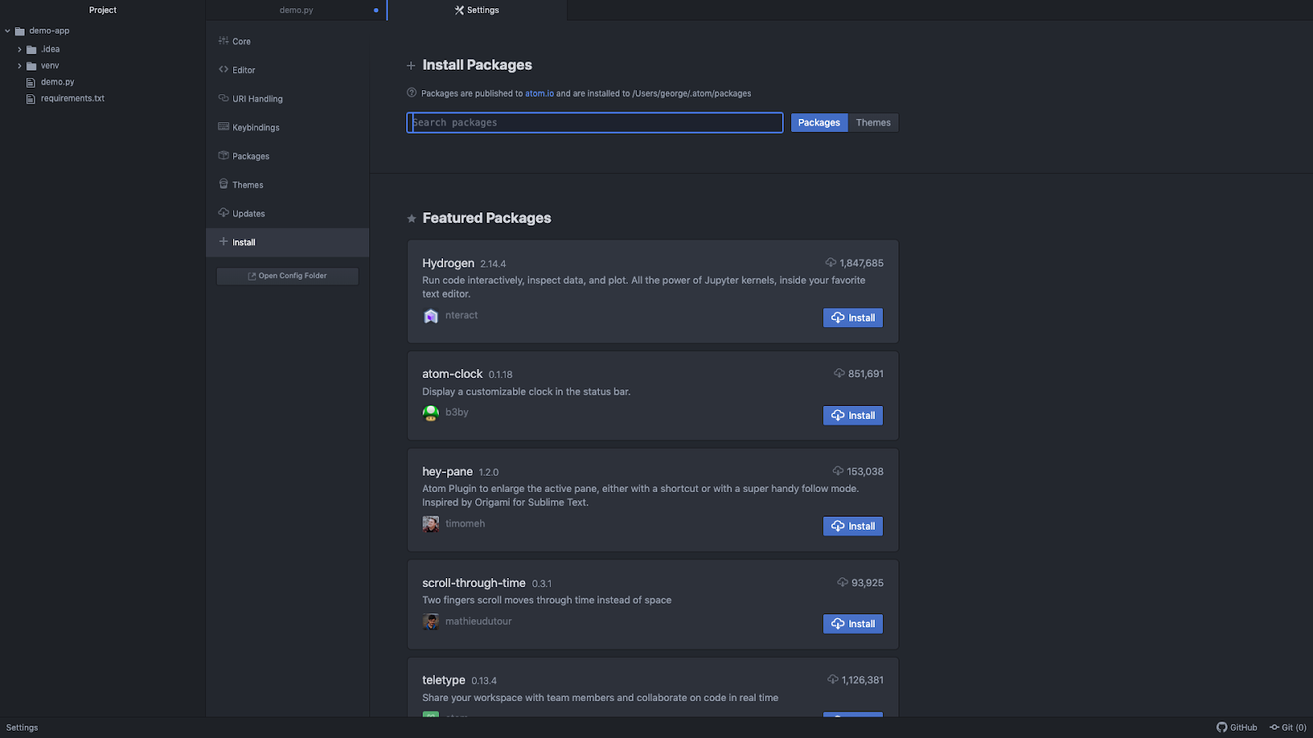This screenshot has height=738, width=1313.
Task: Click the Core settings sliders icon
Action: (x=223, y=40)
